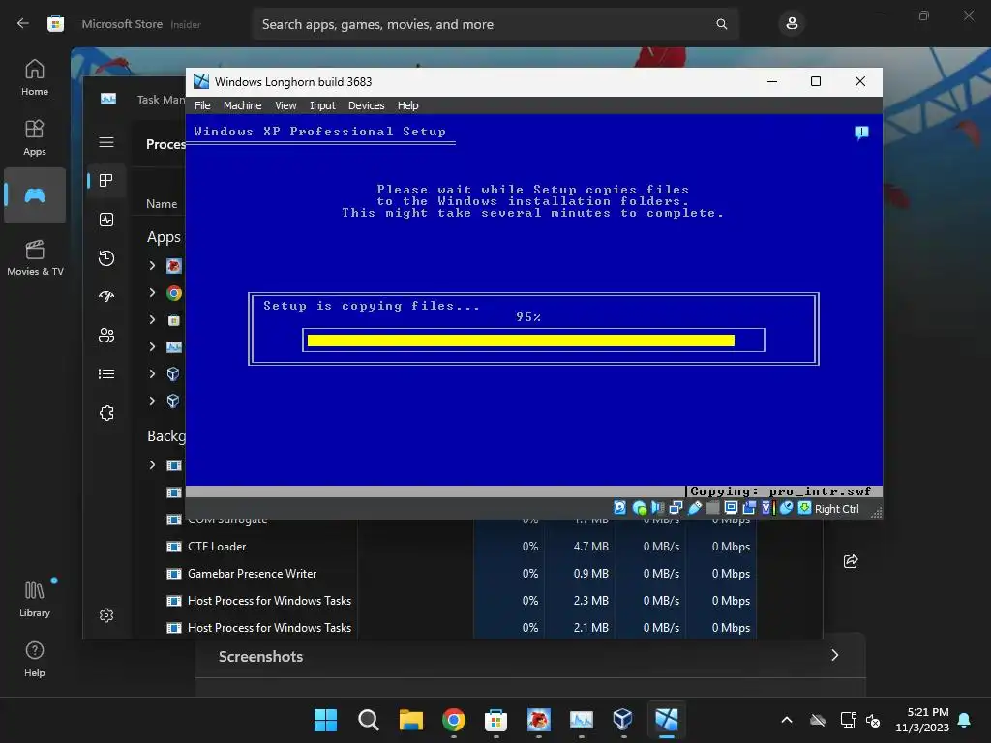Click the Name column header in Task Manager
This screenshot has height=743, width=991.
pos(162,204)
